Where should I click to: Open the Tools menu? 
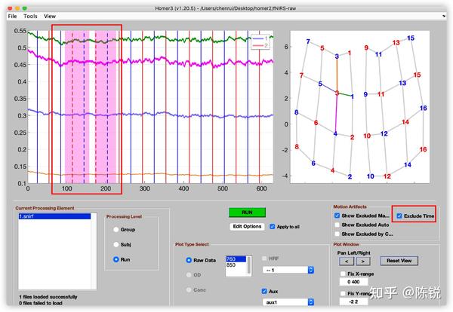click(30, 16)
